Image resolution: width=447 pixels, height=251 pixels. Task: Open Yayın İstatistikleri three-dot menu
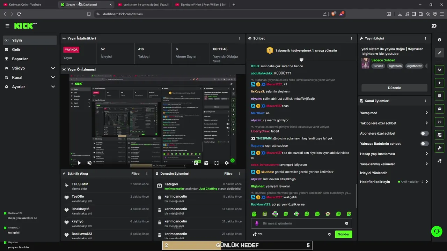240,38
